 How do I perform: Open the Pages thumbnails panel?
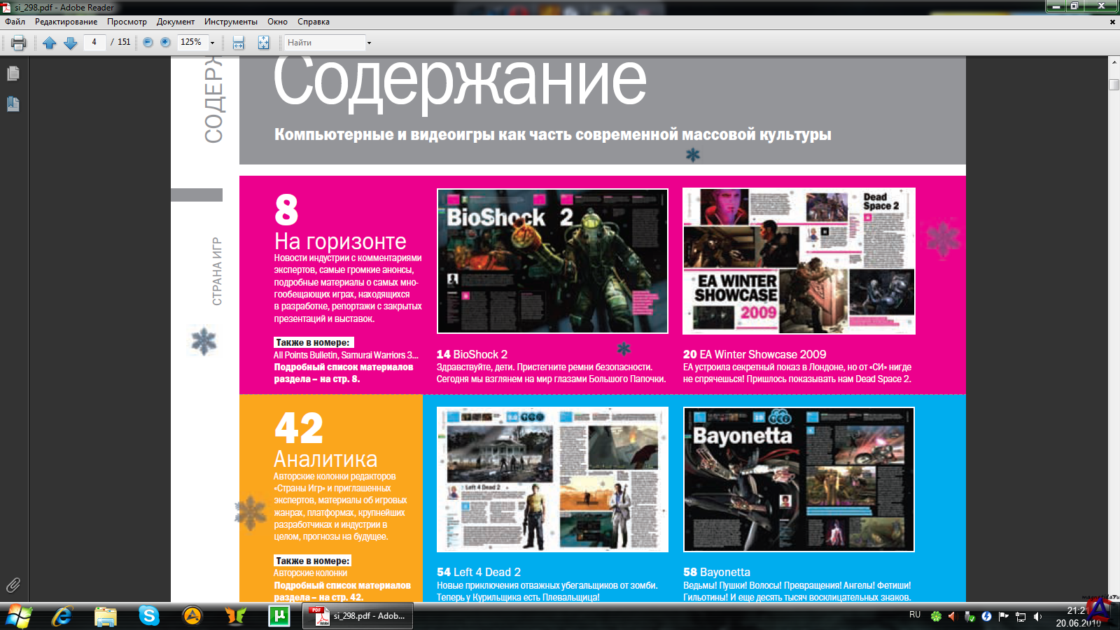coord(13,73)
